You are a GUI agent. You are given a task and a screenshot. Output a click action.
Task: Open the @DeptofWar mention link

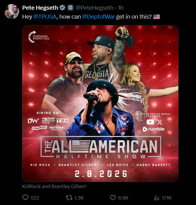click(98, 17)
